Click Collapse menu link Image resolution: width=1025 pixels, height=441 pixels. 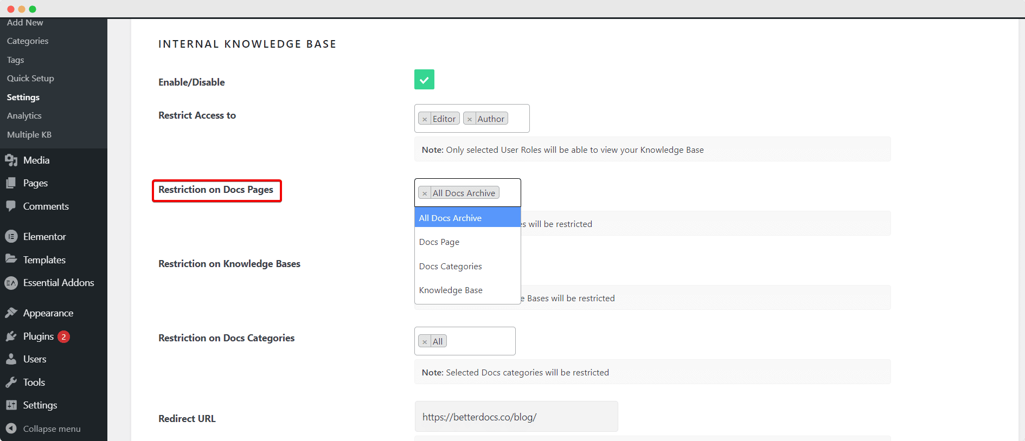(52, 429)
